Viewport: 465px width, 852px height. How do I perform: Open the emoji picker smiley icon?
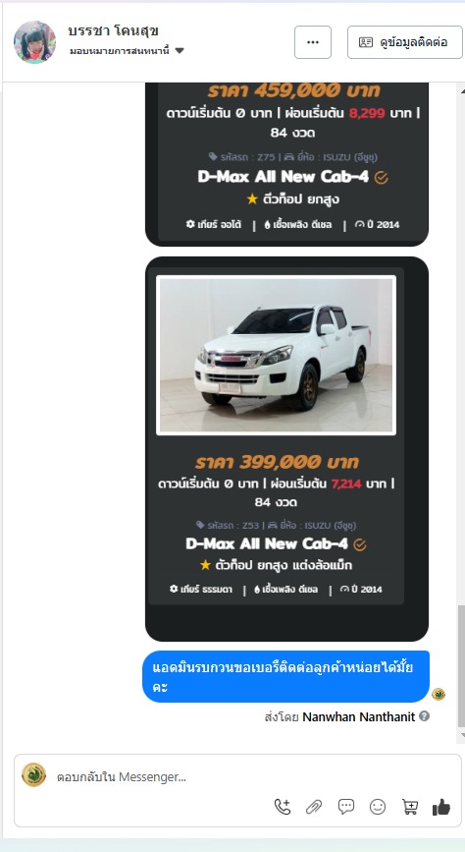click(377, 807)
